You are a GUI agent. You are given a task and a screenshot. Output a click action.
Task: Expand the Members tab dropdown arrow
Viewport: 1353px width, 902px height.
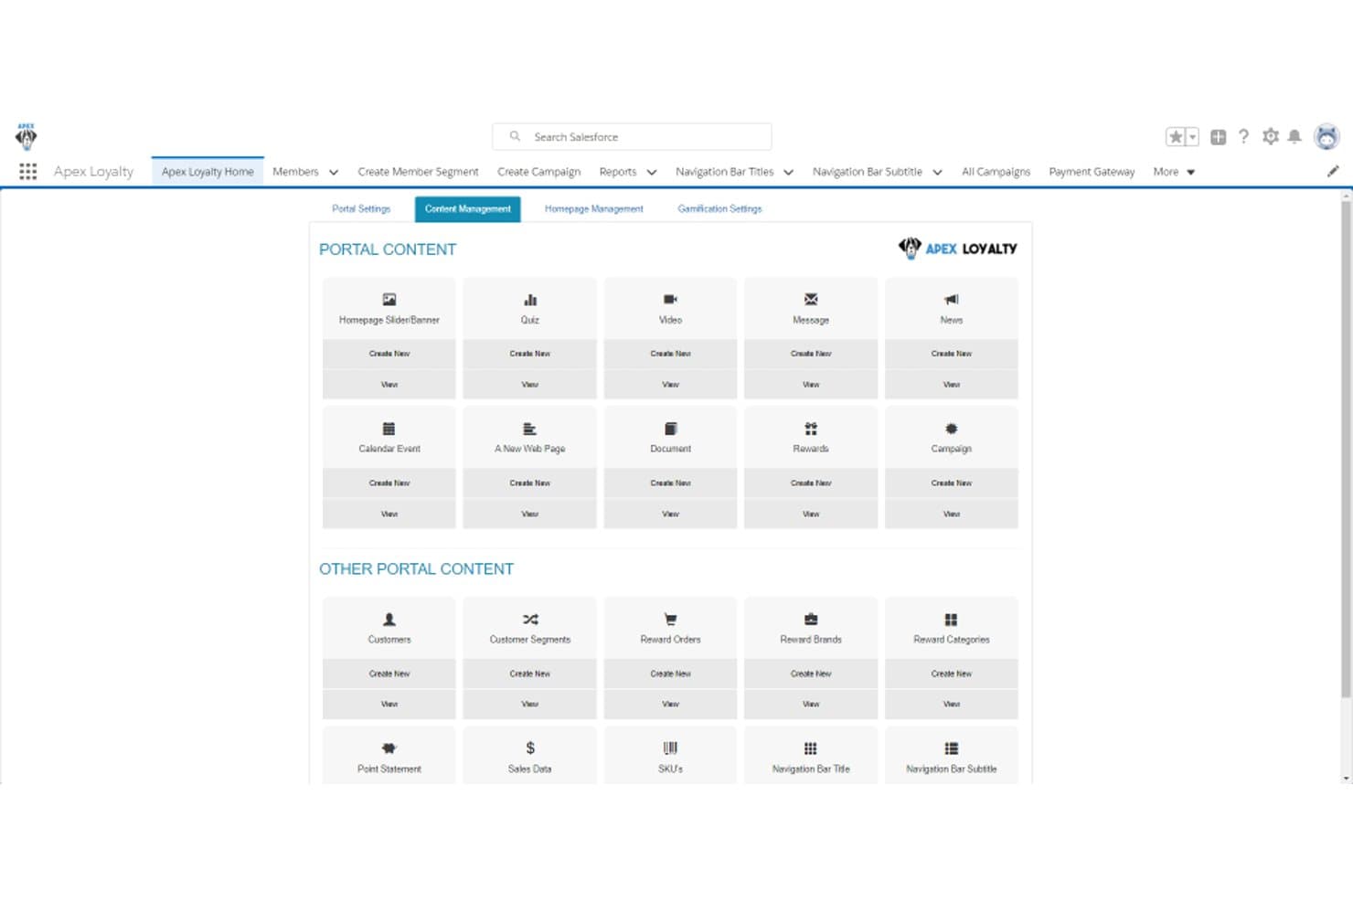point(334,172)
